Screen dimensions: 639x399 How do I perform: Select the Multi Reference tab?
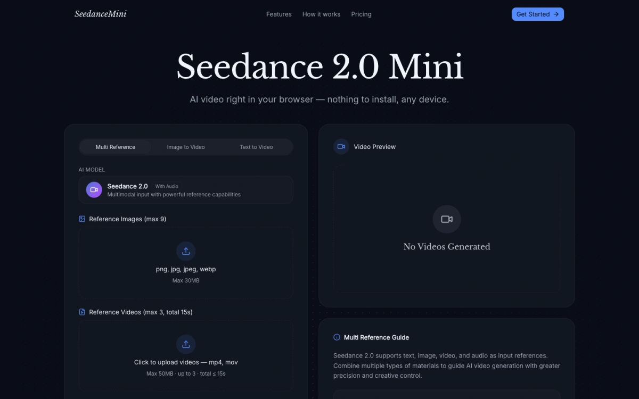coord(116,147)
